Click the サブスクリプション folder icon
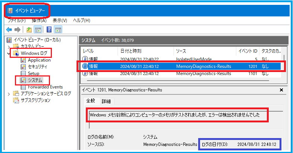This screenshot has height=153, width=293. click(16, 100)
